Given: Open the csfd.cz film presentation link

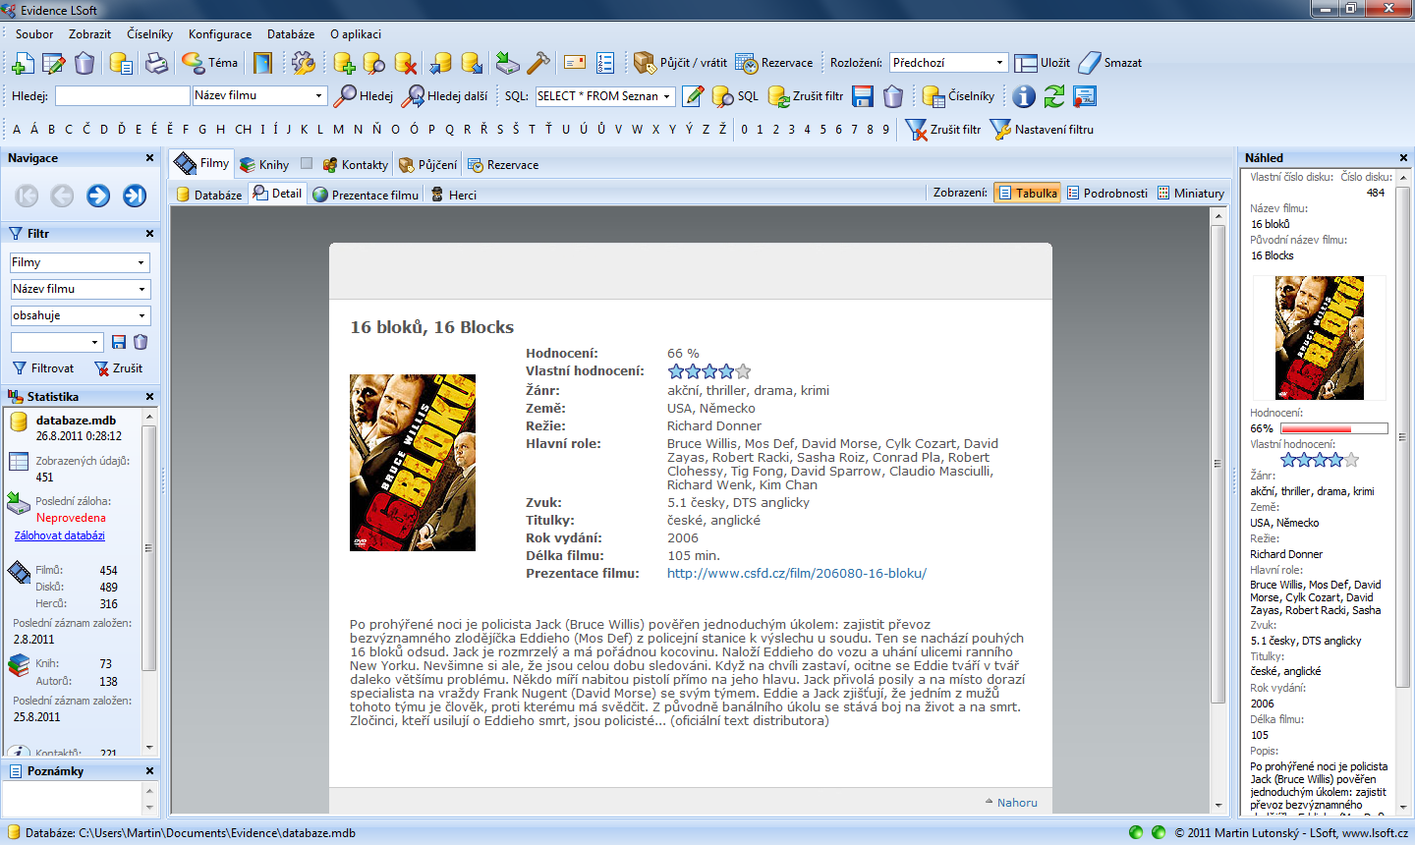Looking at the screenshot, I should [x=796, y=574].
